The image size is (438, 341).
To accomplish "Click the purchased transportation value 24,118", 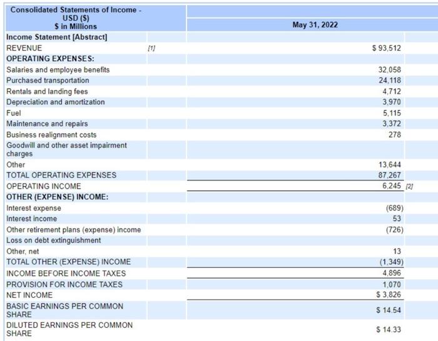I will (390, 81).
